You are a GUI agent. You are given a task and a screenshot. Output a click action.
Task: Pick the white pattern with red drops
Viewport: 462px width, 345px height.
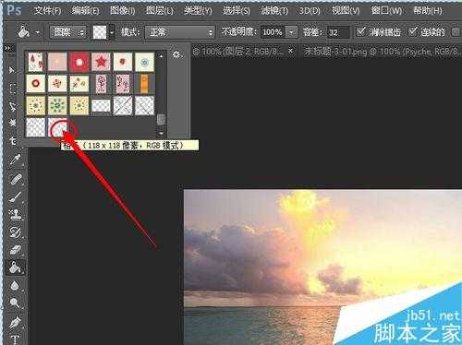pyautogui.click(x=36, y=63)
